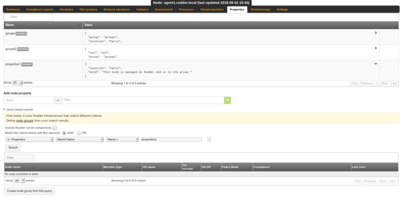Click the new property Value field
The width and height of the screenshot is (404, 198).
coord(143,101)
